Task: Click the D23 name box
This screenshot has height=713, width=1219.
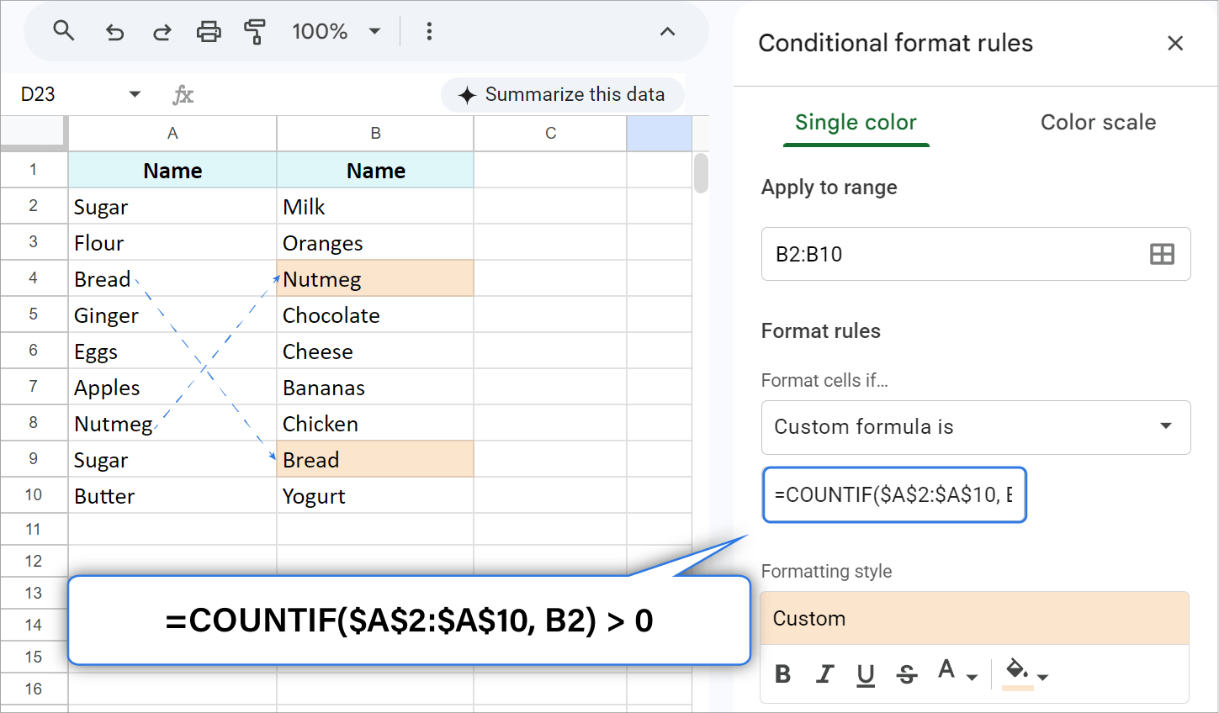Action: 39,94
